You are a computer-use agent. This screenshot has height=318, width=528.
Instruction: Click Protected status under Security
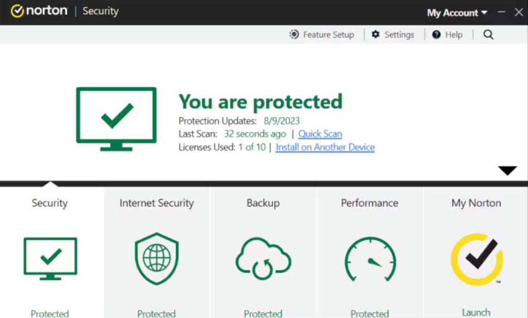click(x=49, y=313)
